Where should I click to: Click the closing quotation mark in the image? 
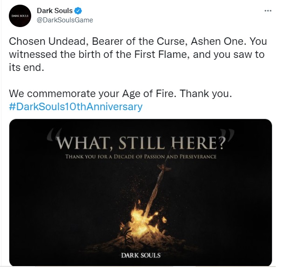[230, 136]
